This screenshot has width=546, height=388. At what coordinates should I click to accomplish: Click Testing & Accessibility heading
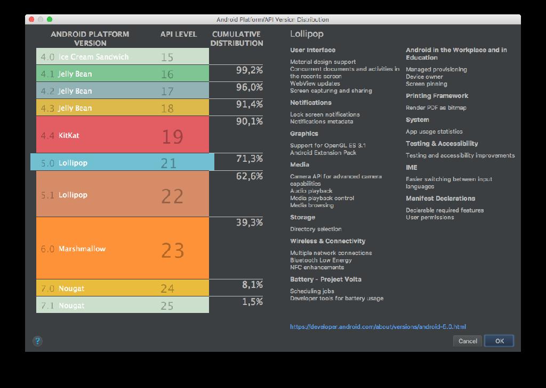(x=441, y=144)
